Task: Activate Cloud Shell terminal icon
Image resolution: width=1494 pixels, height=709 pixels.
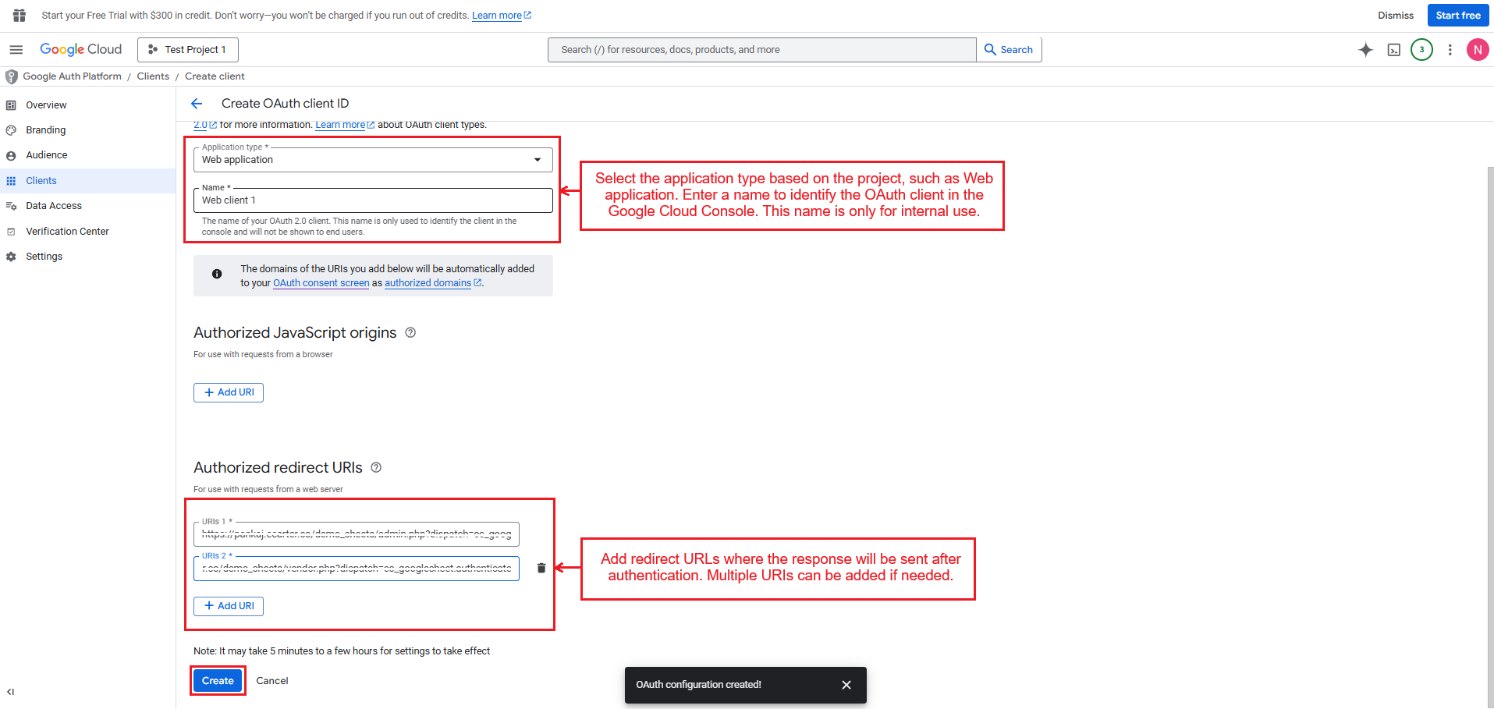Action: tap(1393, 50)
